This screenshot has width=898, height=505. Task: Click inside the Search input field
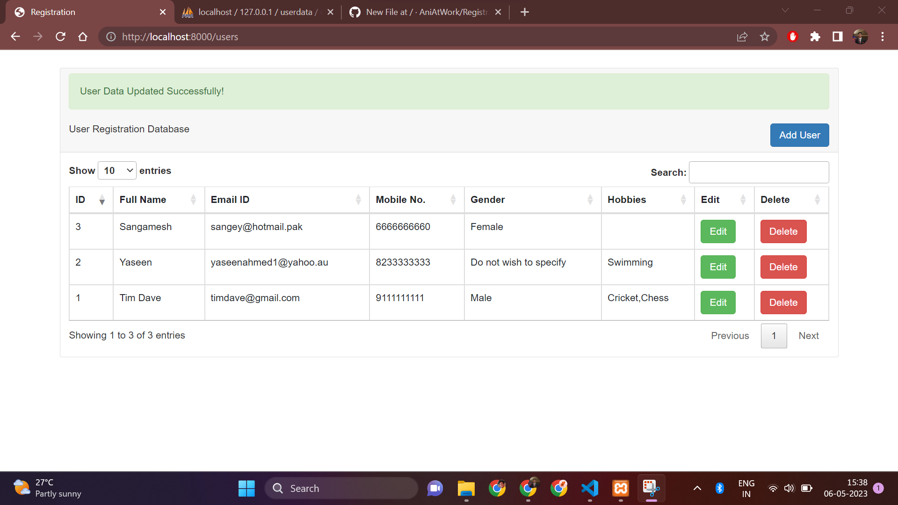point(759,172)
